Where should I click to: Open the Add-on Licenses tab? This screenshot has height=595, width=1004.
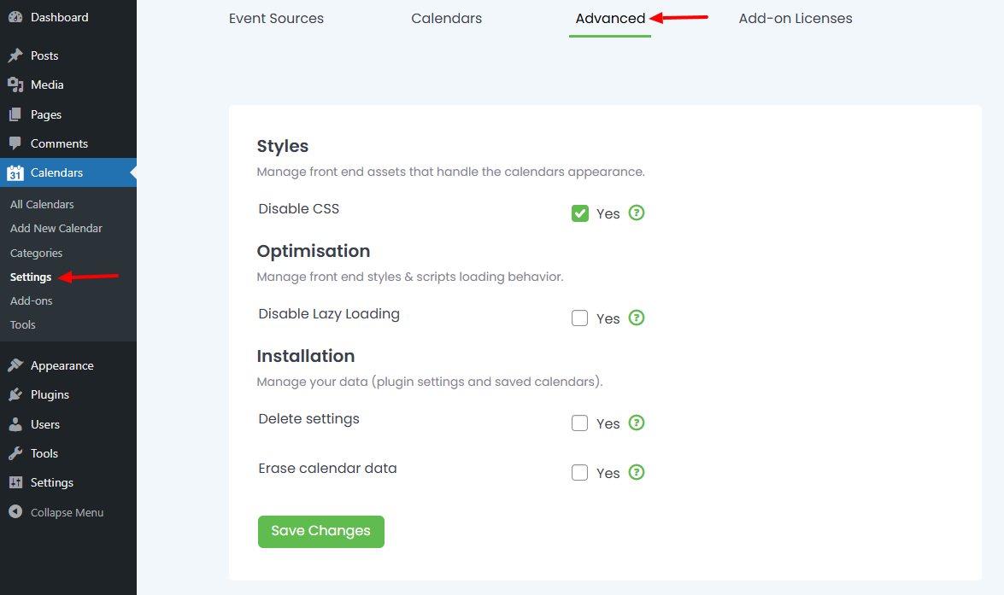click(x=795, y=18)
